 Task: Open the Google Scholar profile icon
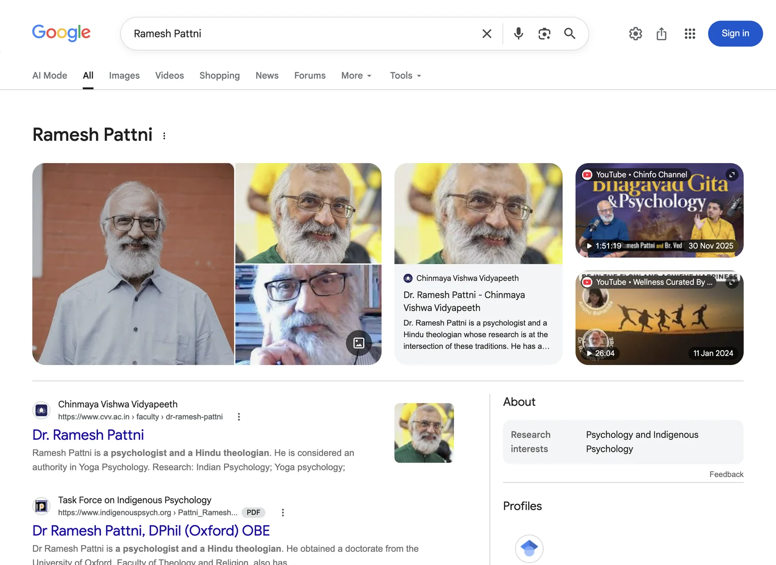529,548
